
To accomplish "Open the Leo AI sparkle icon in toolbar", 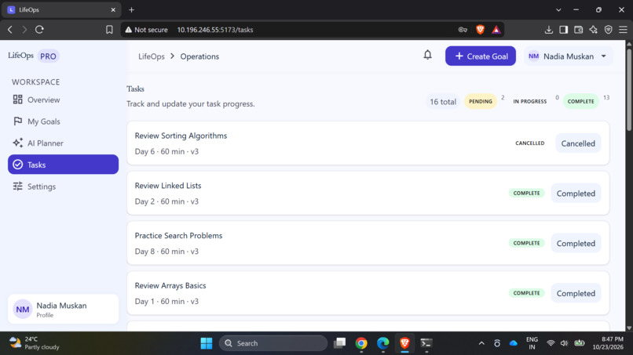I will (x=594, y=30).
